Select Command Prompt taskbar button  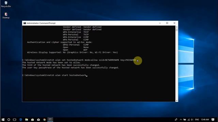pos(50,120)
